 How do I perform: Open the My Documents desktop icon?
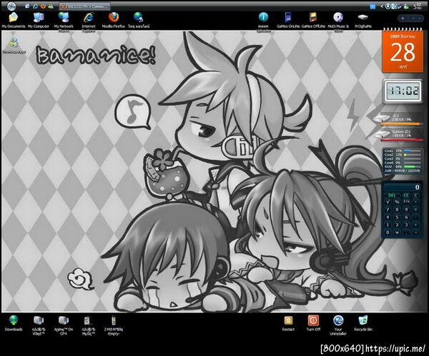point(13,17)
